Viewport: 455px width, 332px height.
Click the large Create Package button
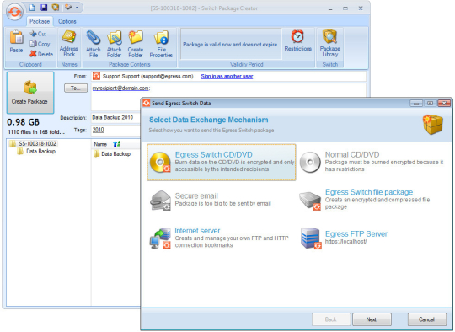pos(30,93)
